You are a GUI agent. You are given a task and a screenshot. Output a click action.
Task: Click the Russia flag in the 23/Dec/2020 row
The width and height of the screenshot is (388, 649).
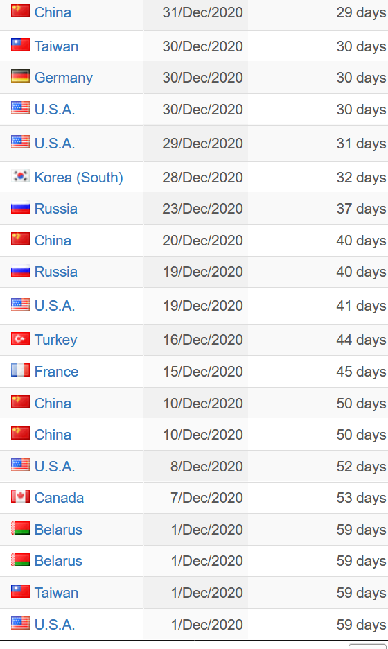coord(20,207)
